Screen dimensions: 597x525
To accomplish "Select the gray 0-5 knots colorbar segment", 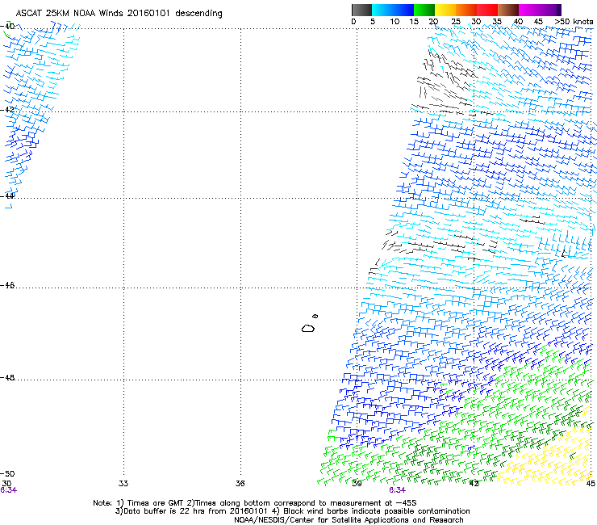I will pos(361,10).
